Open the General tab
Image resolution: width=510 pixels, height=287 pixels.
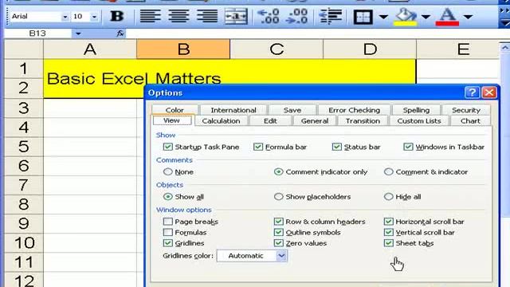[x=315, y=120]
